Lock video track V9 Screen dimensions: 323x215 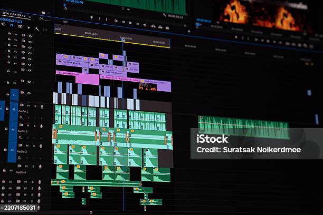pos(9,33)
